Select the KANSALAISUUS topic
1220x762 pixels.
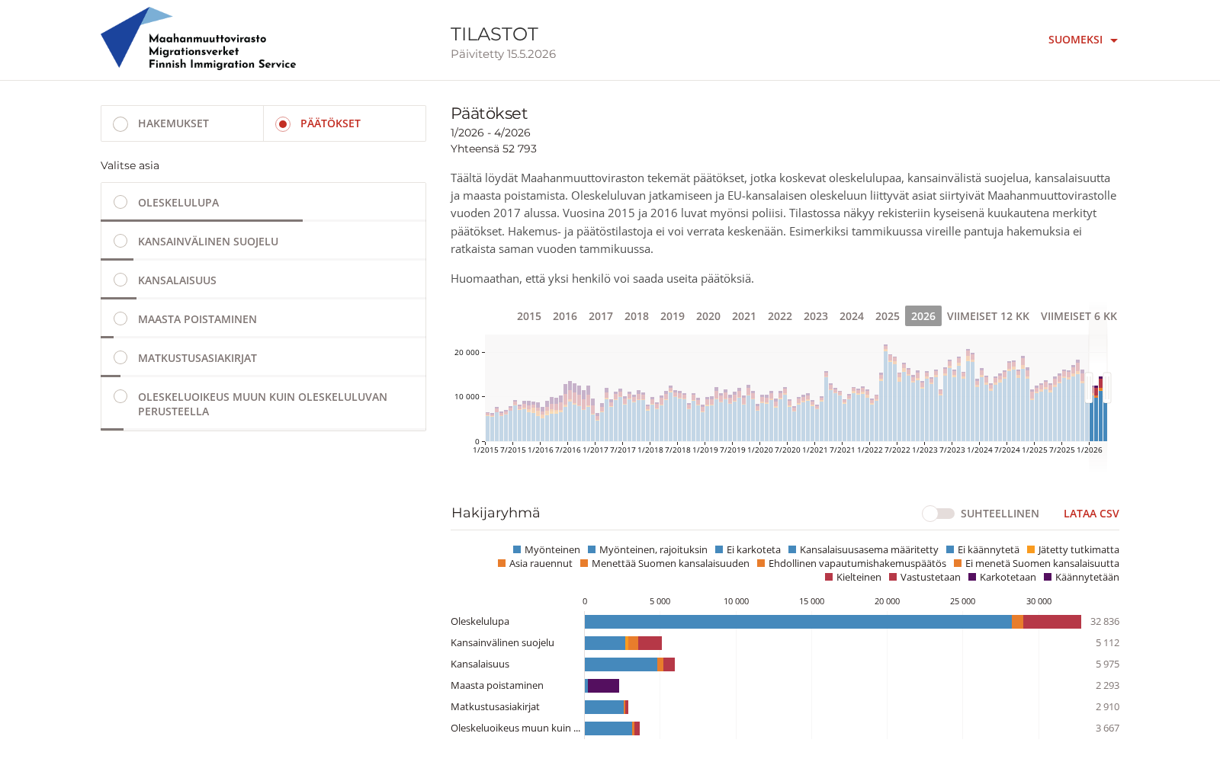(263, 280)
